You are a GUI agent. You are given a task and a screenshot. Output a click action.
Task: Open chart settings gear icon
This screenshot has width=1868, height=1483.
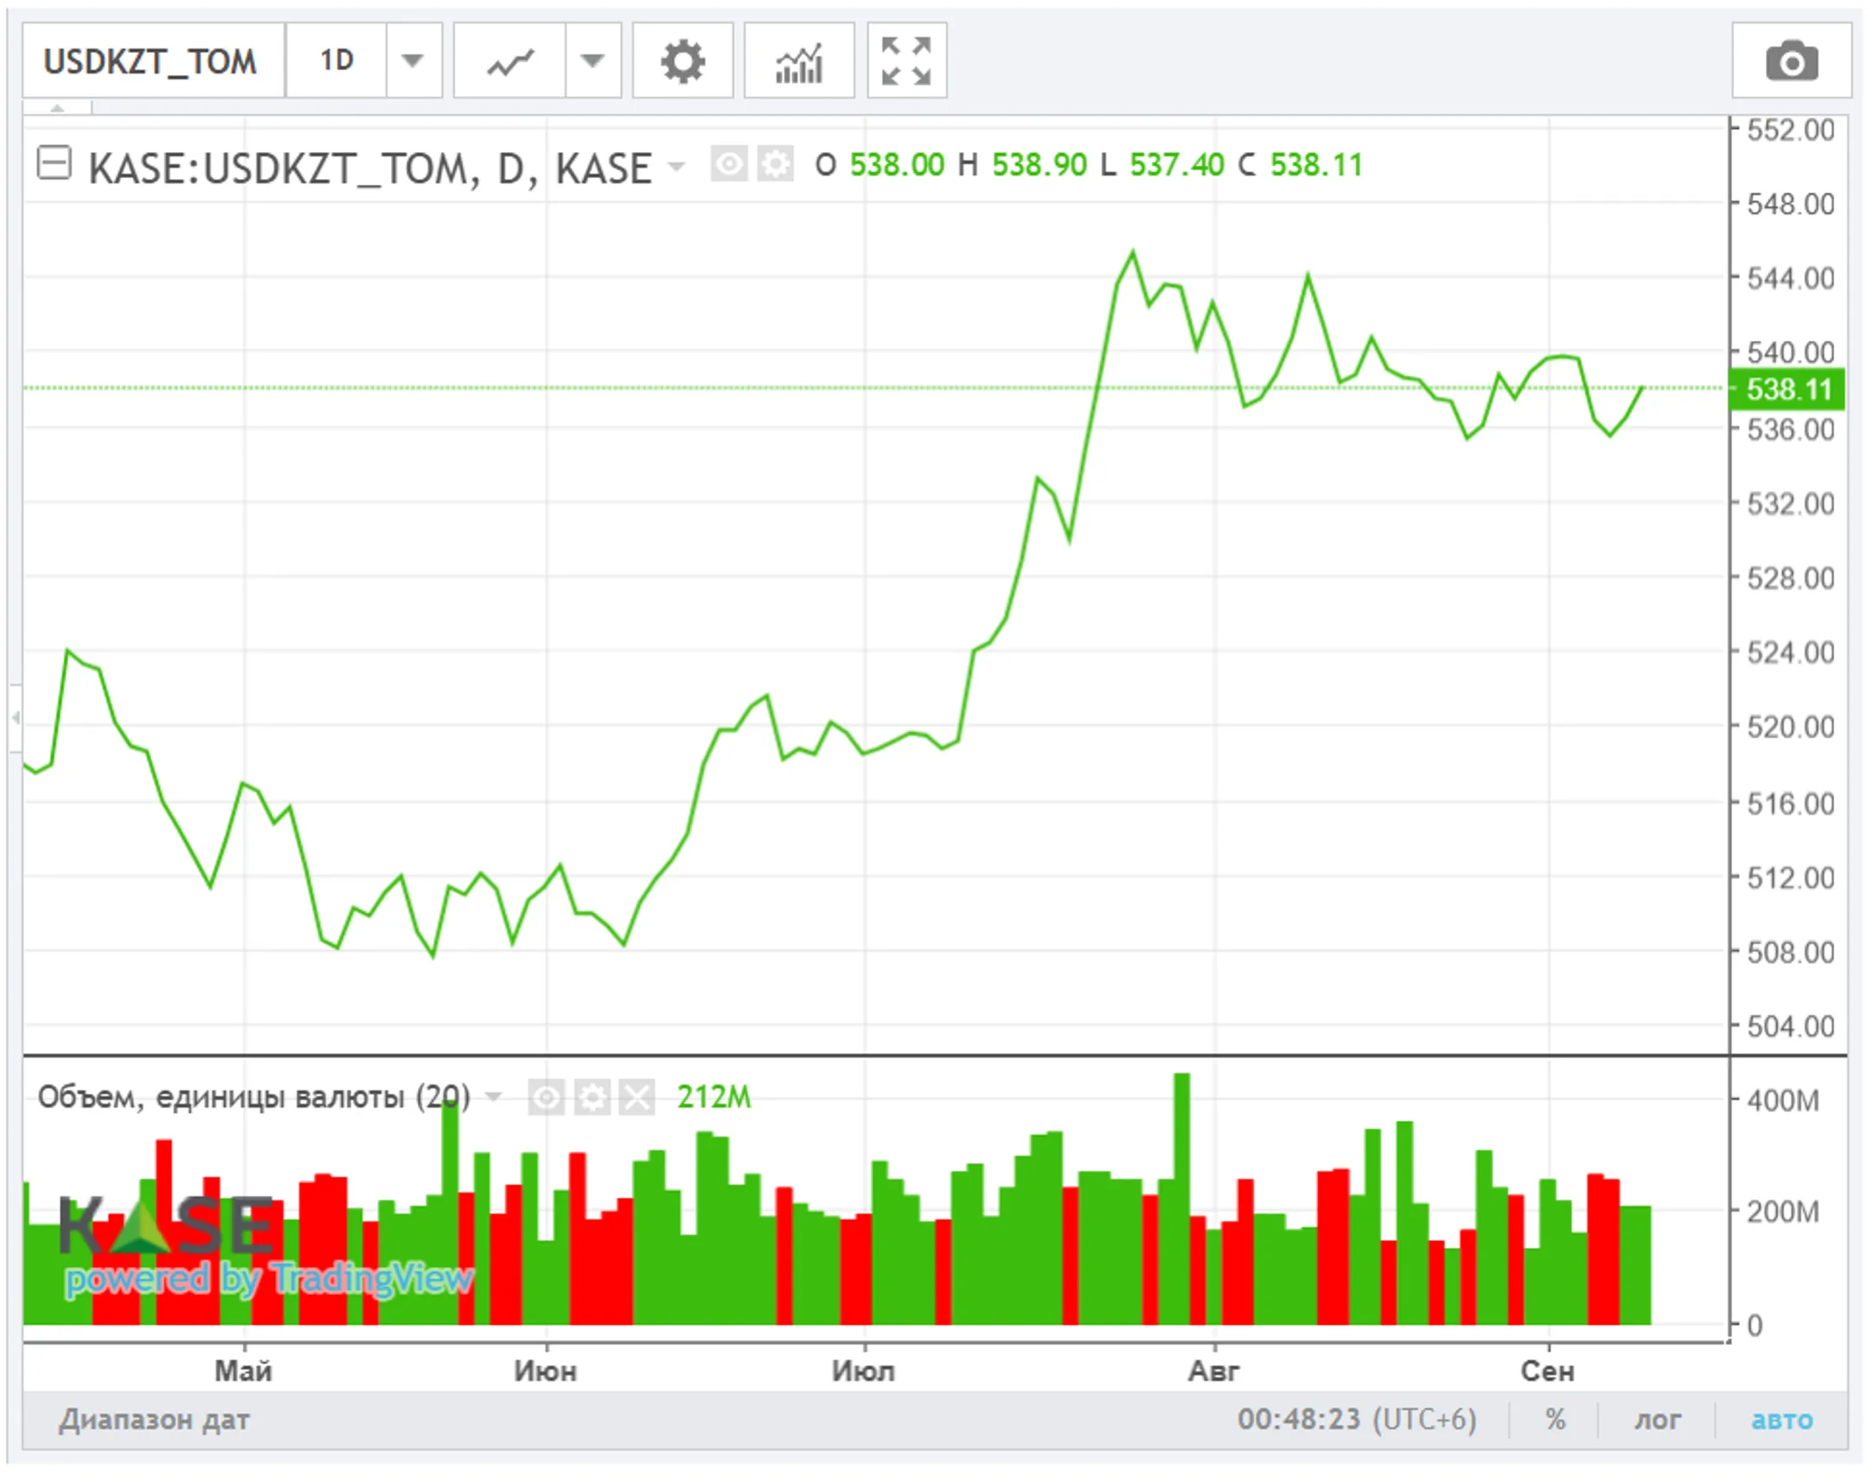(x=682, y=61)
